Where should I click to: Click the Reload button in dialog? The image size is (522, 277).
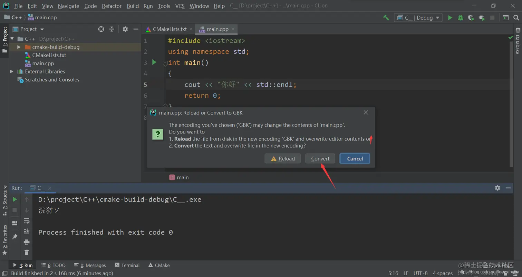[x=283, y=159]
